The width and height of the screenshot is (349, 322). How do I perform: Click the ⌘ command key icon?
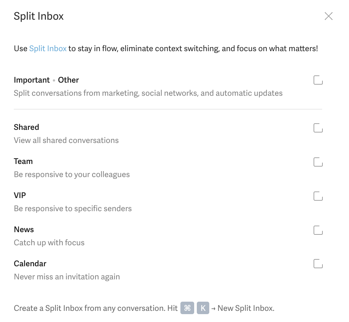187,308
